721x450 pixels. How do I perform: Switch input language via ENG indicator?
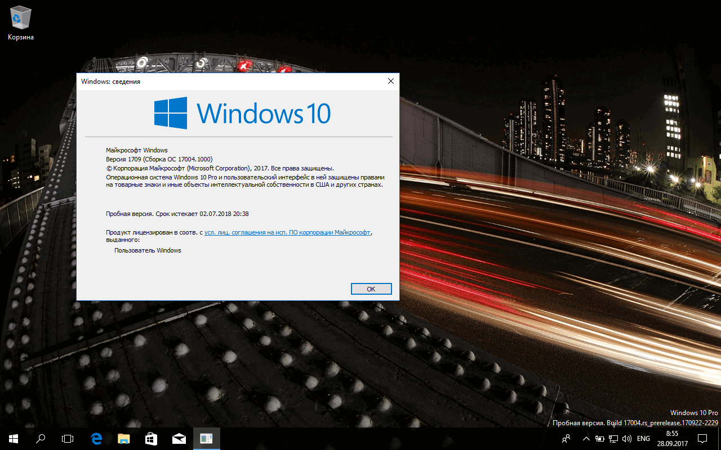(x=643, y=439)
